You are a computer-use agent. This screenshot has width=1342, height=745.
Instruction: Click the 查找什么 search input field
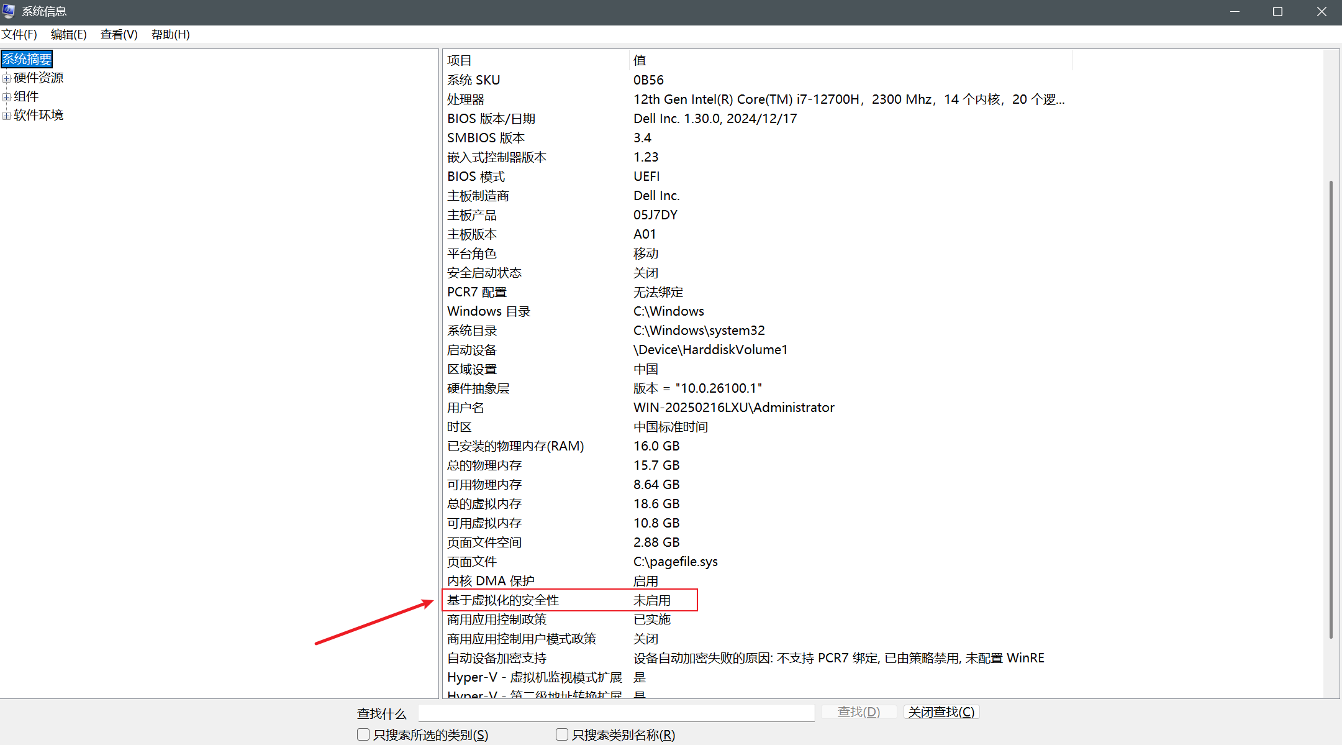pos(616,713)
